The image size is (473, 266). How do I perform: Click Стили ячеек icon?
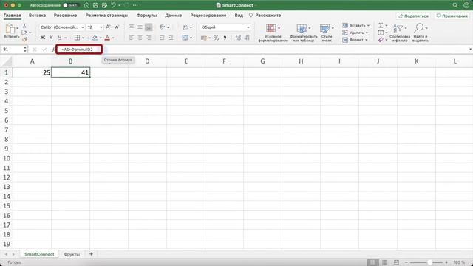point(325,28)
